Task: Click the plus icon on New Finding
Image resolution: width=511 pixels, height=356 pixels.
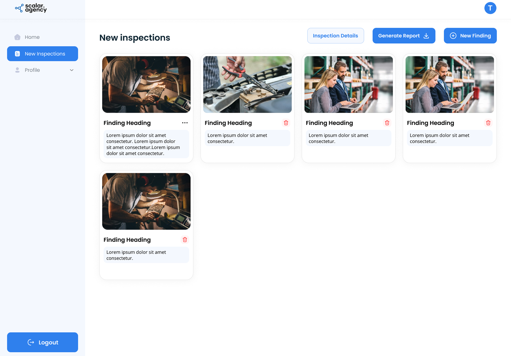Action: click(x=453, y=36)
